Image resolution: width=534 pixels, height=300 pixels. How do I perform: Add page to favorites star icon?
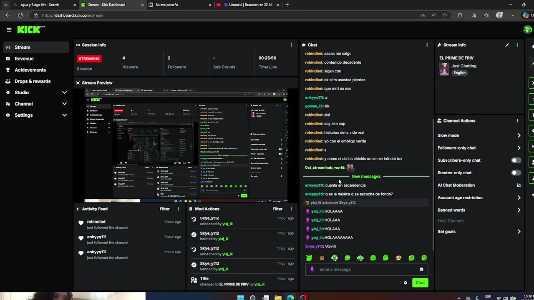click(x=445, y=15)
